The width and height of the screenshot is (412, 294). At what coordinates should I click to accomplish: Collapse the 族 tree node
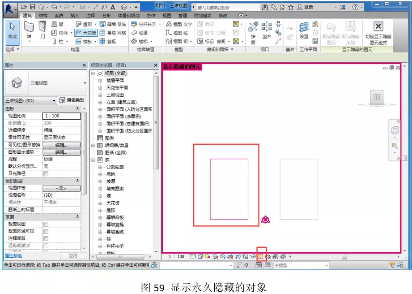93,160
